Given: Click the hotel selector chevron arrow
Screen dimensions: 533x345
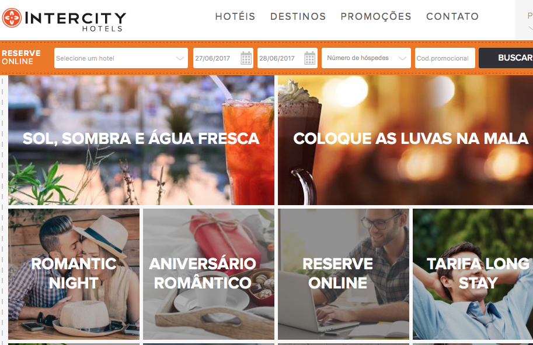Looking at the screenshot, I should (180, 58).
